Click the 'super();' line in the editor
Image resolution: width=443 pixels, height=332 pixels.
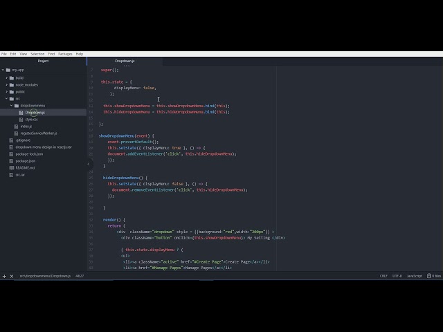click(x=110, y=70)
